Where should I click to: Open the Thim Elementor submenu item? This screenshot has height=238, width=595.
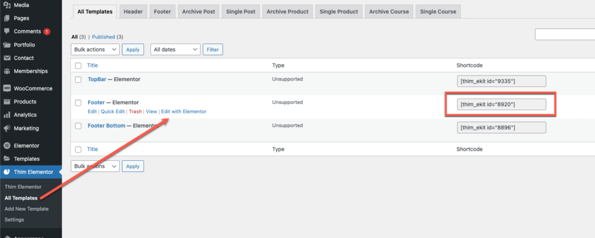click(x=23, y=187)
